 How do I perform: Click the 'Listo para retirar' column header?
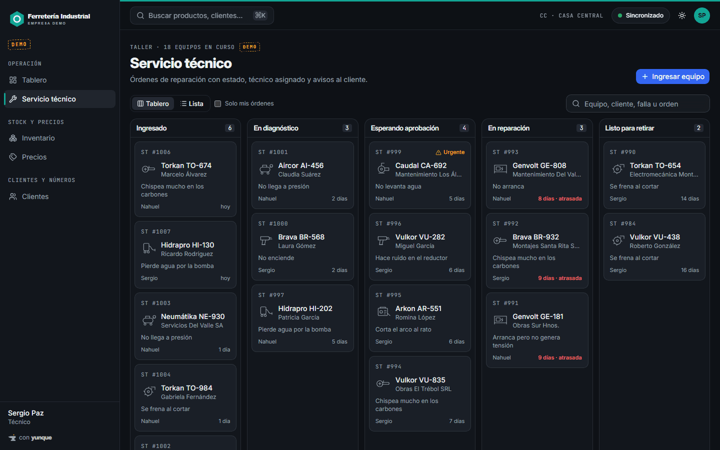[654, 128]
